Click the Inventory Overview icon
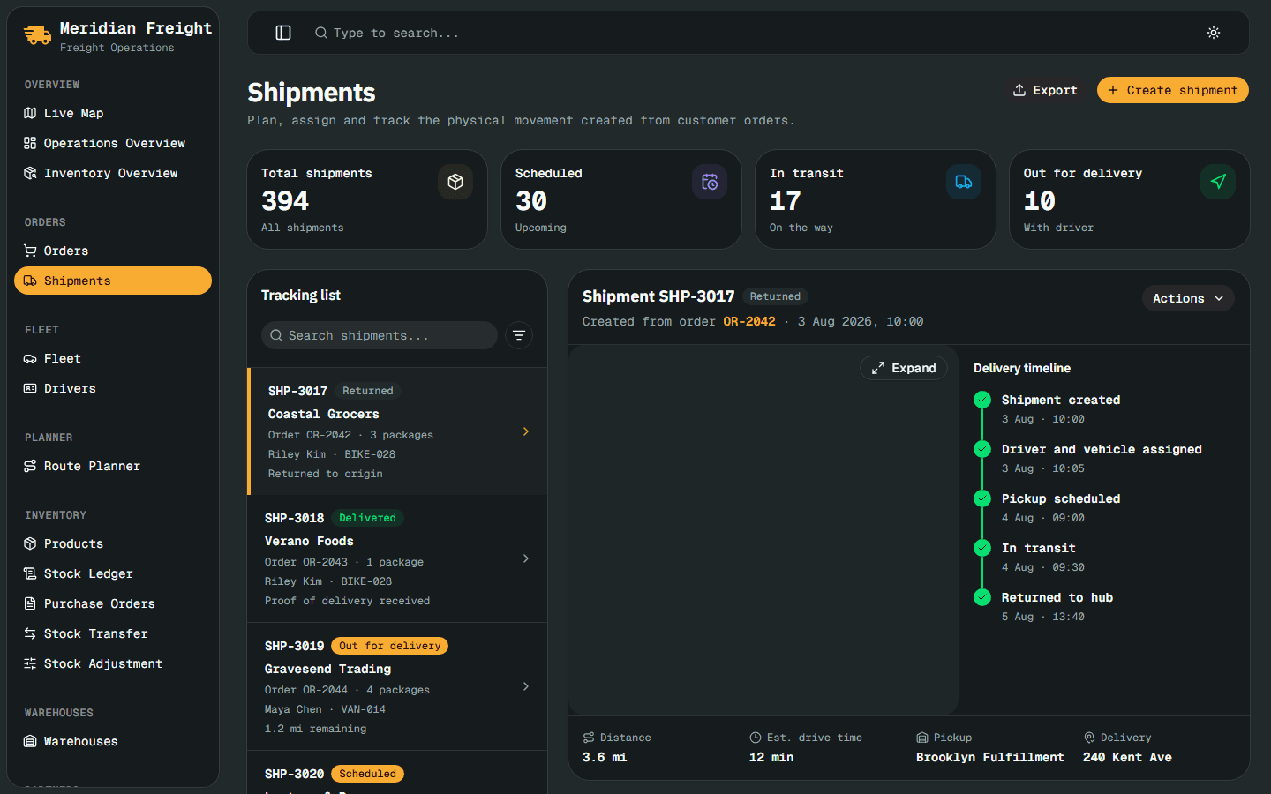This screenshot has width=1271, height=794. [x=30, y=173]
